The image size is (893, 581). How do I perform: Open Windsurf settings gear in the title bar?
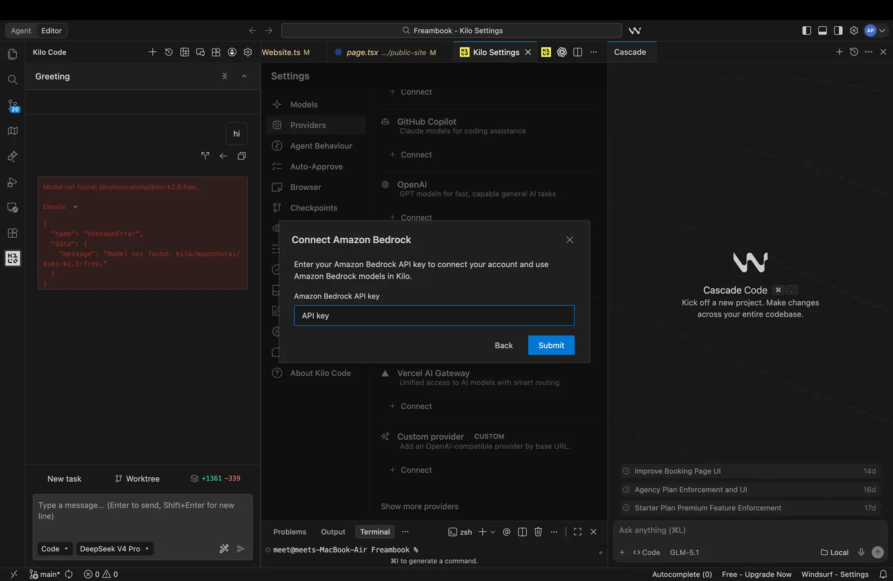854,31
